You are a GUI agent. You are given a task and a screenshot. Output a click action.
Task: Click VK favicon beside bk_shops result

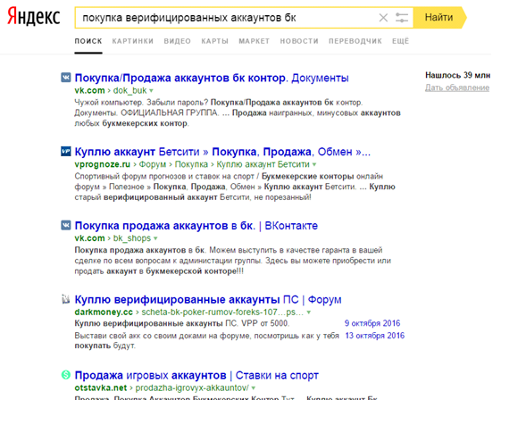pyautogui.click(x=66, y=225)
